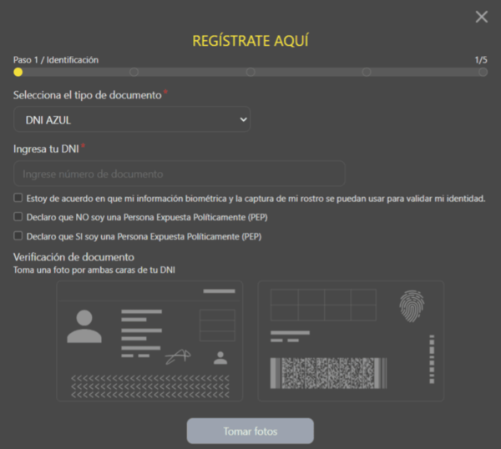This screenshot has width=501, height=449.
Task: Click the DNI front side illustration
Action: click(149, 341)
